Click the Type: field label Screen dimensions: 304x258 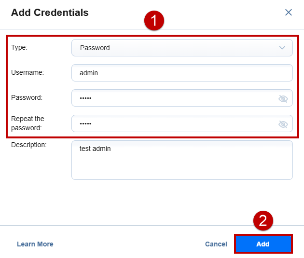point(19,47)
